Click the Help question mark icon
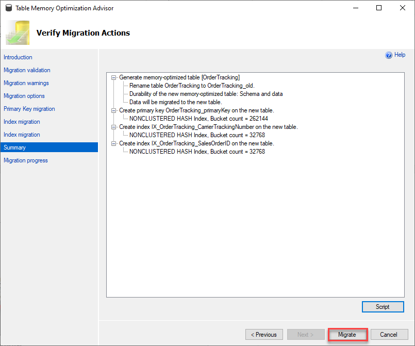 point(389,55)
